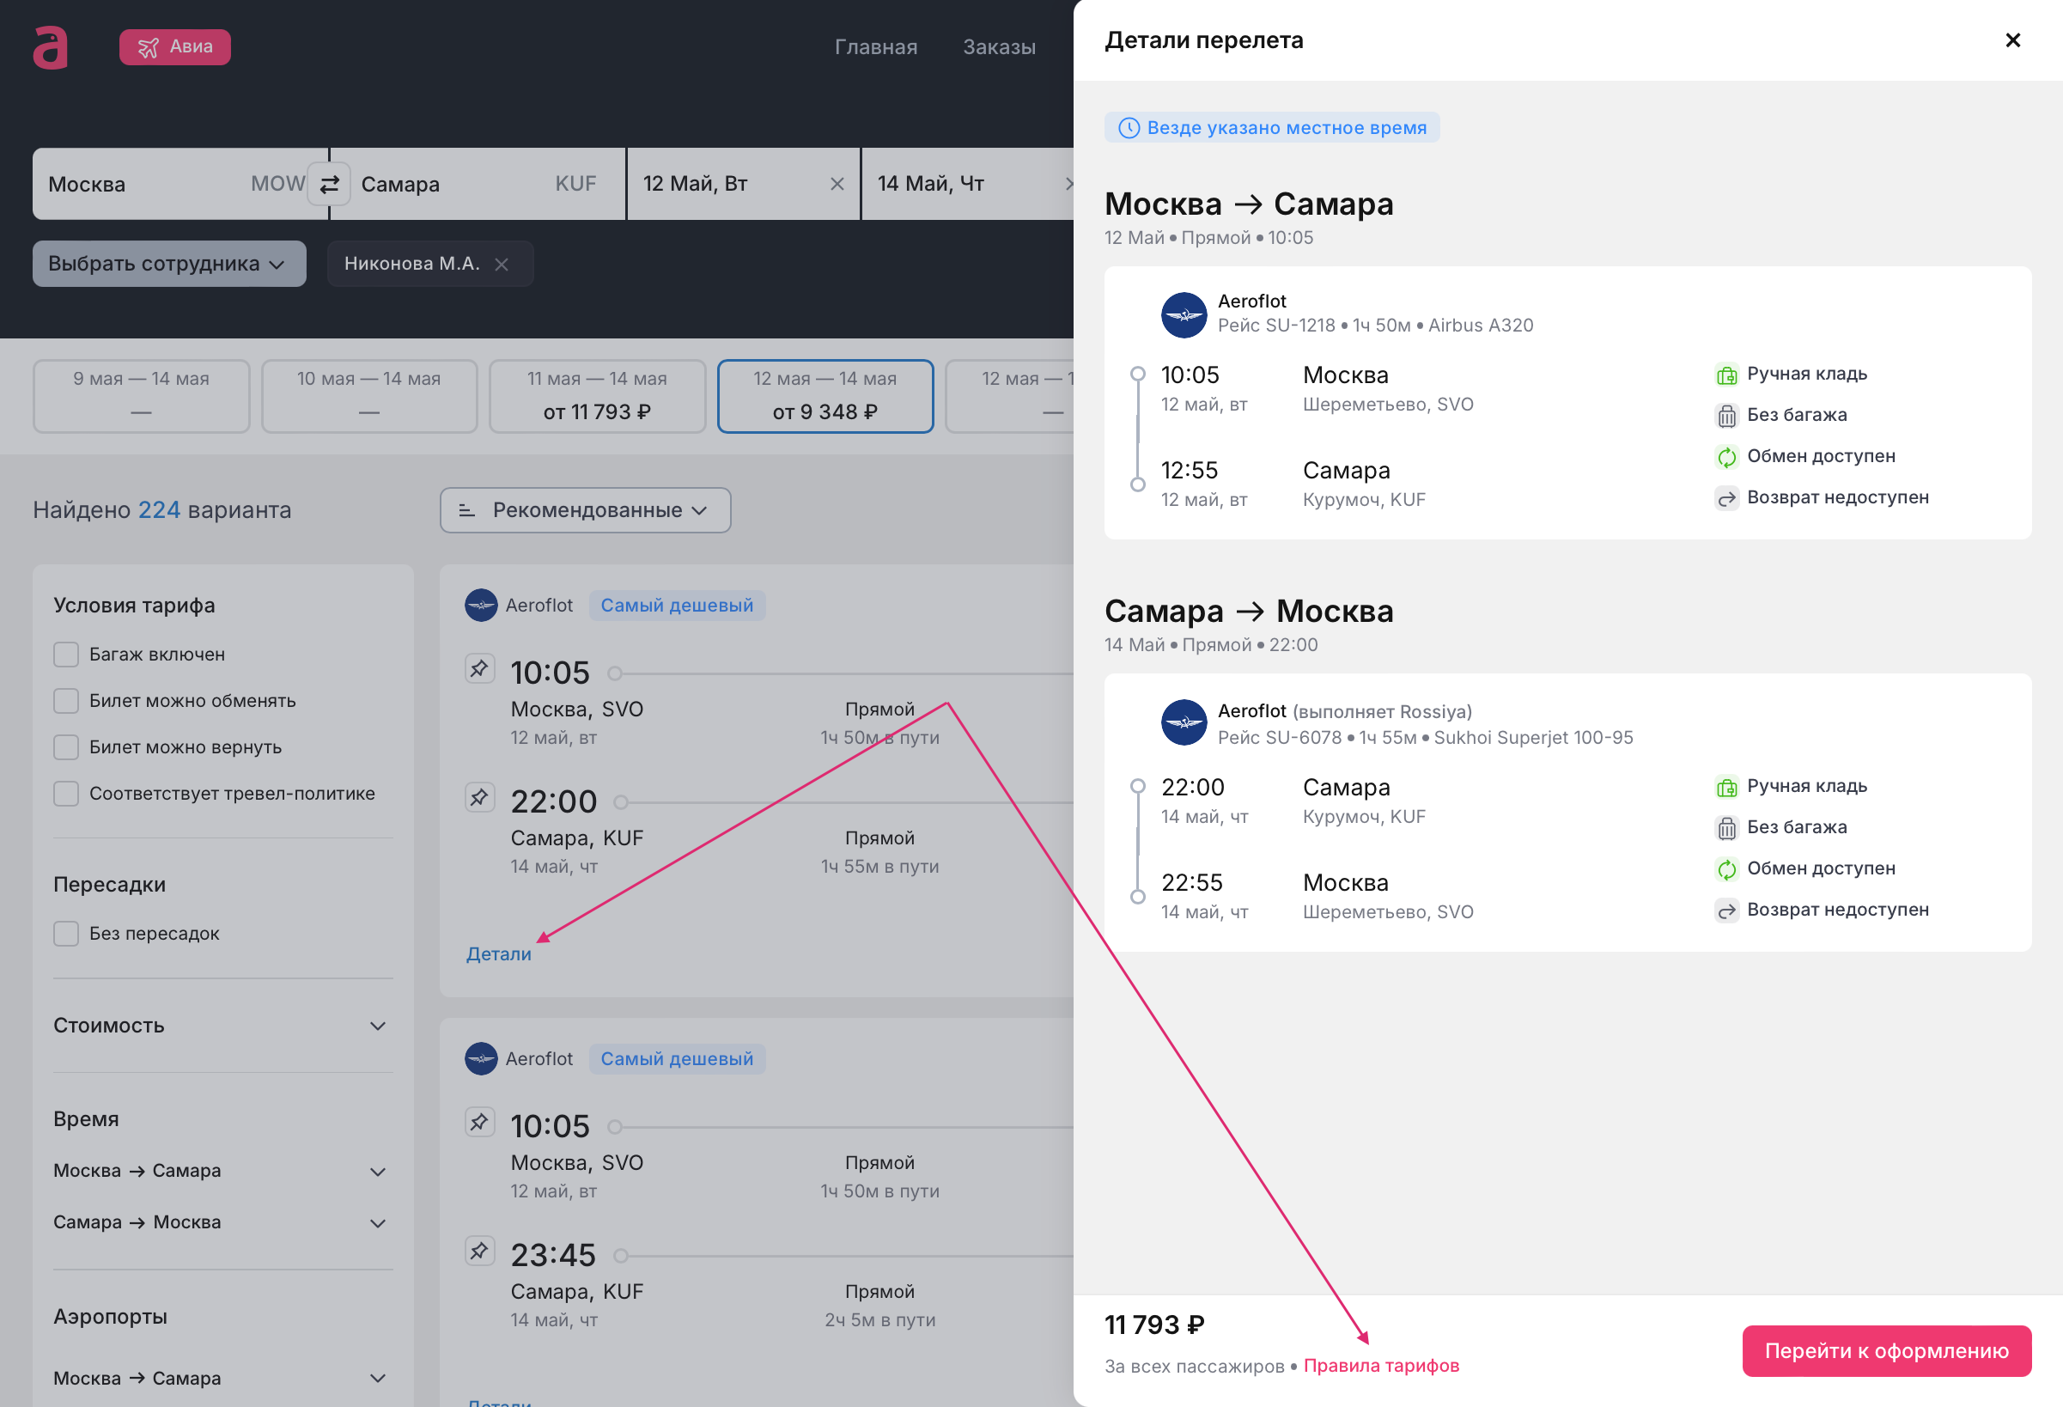Close the Детали перелета panel
2063x1407 pixels.
click(x=2012, y=40)
